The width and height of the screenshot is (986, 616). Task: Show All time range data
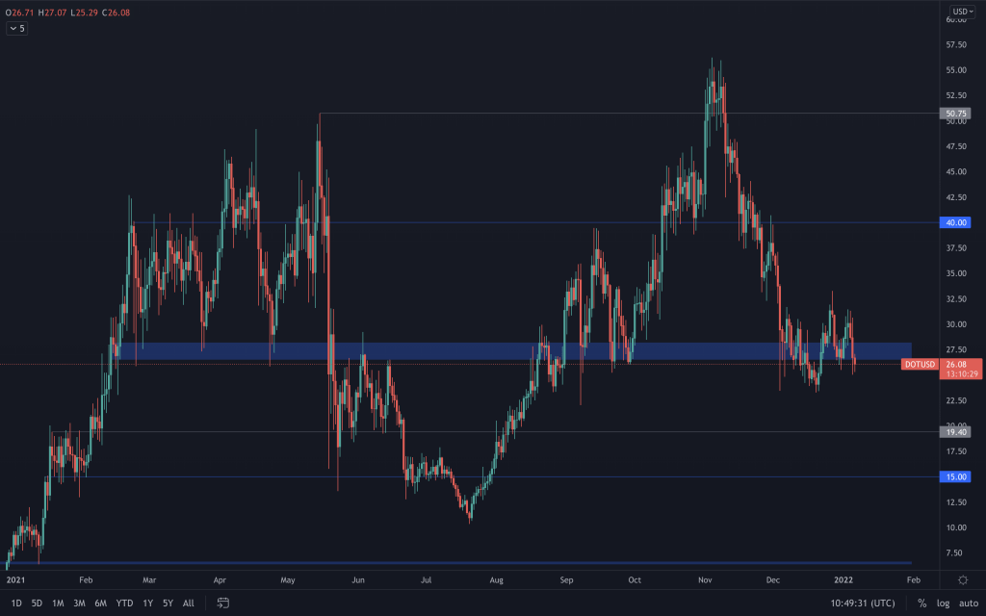pos(188,603)
